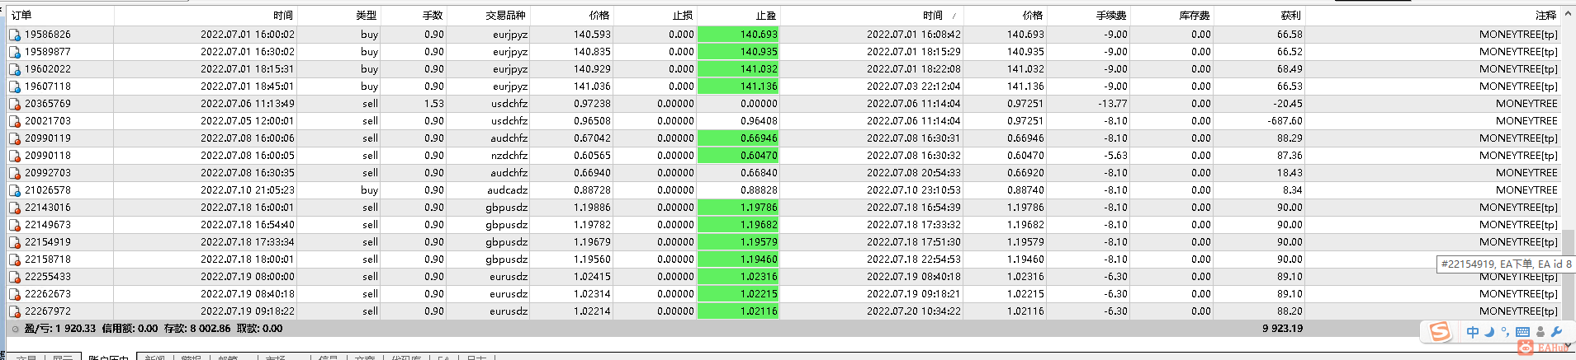The height and width of the screenshot is (360, 1576).
Task: Select the order icon for ticket 19602022
Action: tap(15, 69)
